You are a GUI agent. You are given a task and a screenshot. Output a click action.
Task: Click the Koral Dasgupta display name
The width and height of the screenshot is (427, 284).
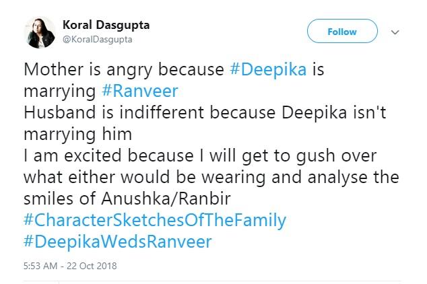point(106,25)
